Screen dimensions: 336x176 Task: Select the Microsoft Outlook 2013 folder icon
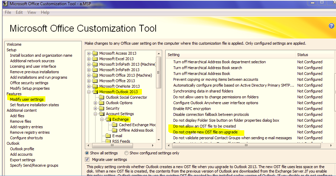pyautogui.click(x=95, y=92)
